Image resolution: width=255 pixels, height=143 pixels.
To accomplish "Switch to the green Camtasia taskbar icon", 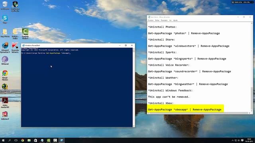I will coord(49,140).
